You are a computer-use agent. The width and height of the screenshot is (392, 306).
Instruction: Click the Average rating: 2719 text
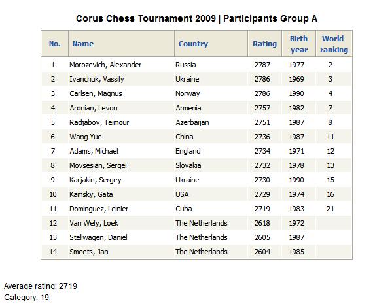click(x=41, y=286)
